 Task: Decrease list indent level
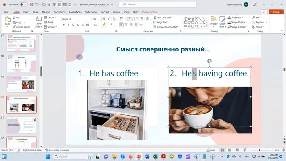(x=137, y=19)
